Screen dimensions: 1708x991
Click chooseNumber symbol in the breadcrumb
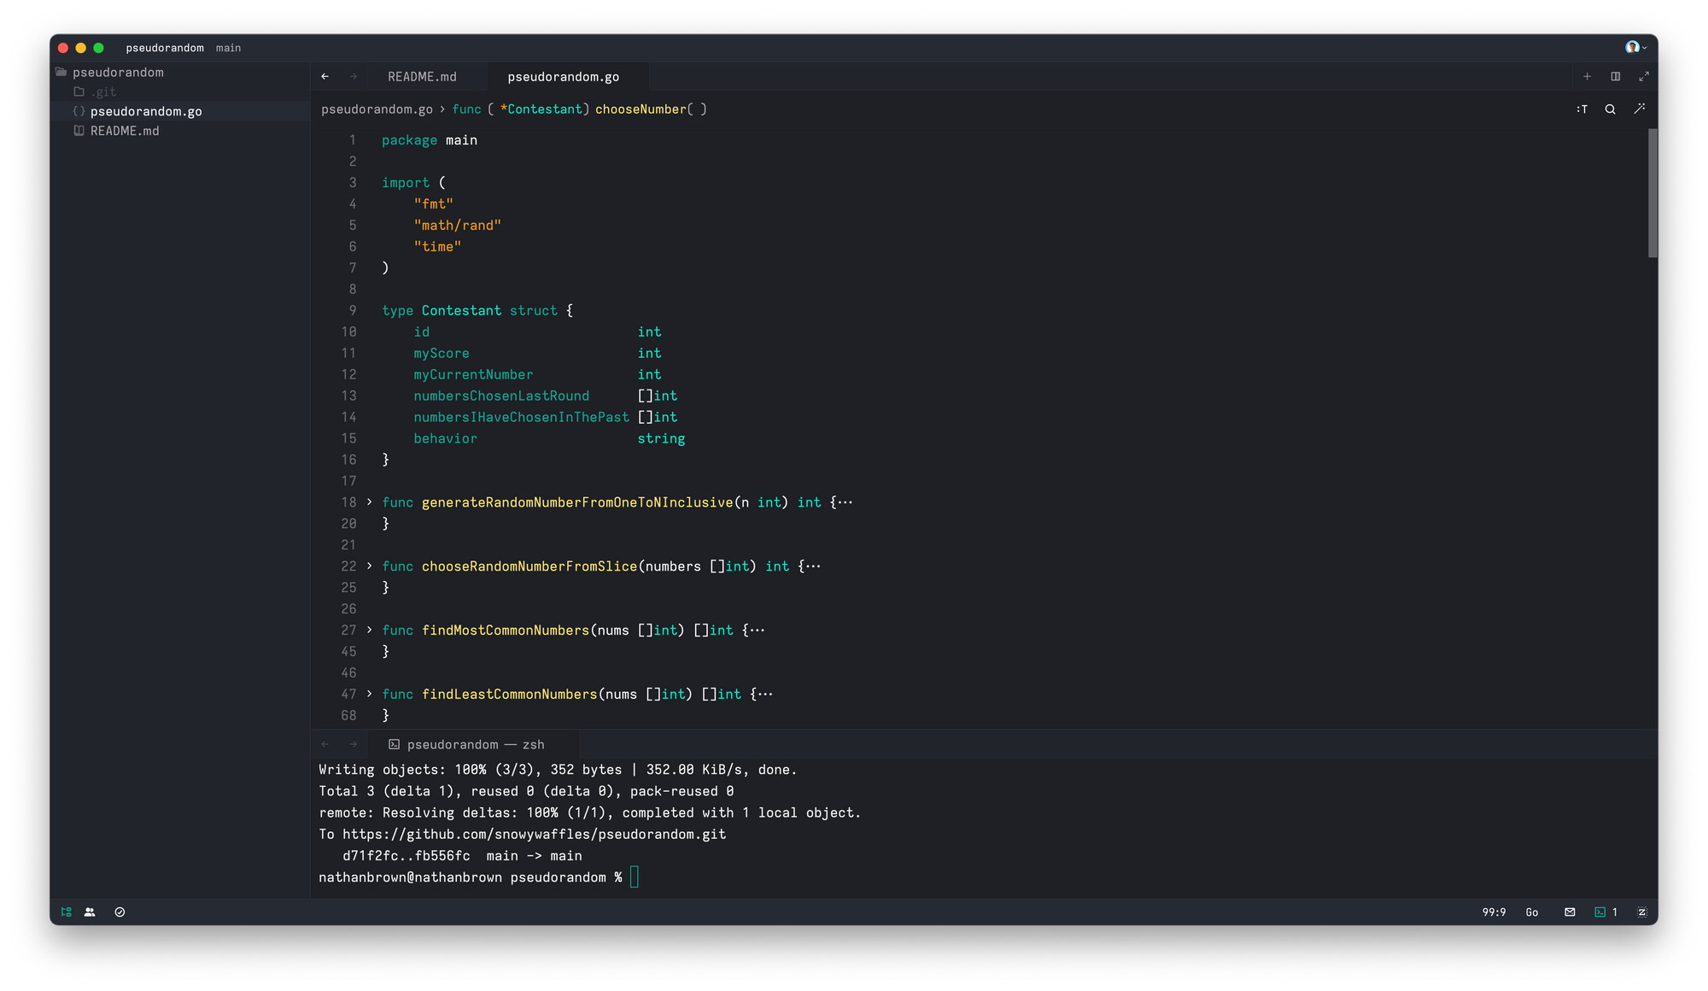pyautogui.click(x=640, y=109)
